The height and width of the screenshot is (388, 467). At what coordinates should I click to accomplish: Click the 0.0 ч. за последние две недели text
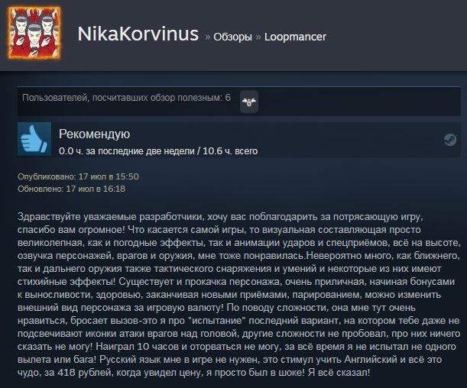pyautogui.click(x=126, y=151)
